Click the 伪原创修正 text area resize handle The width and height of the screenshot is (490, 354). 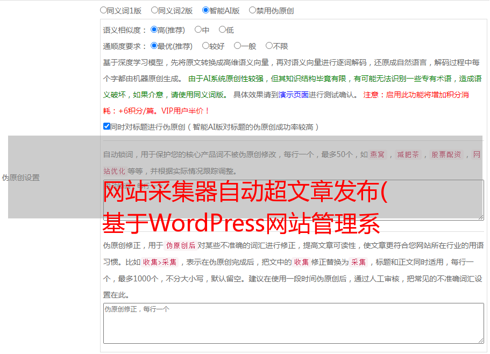[x=481, y=341]
